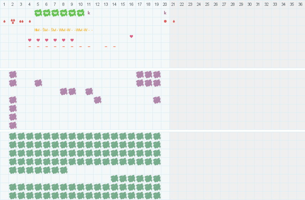
Task: Select the orange dash mark on day 13
Action: pos(106,47)
